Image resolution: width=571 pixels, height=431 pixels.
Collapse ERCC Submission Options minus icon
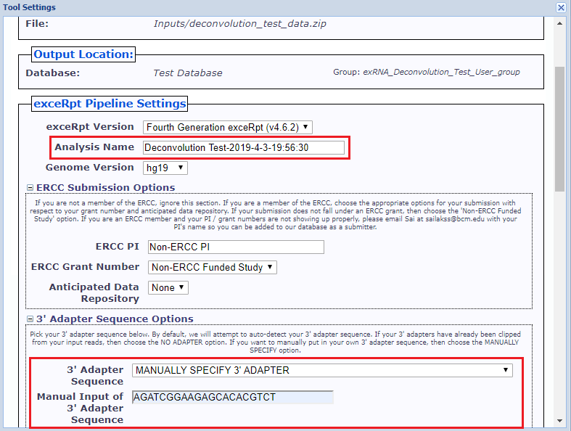[x=30, y=188]
